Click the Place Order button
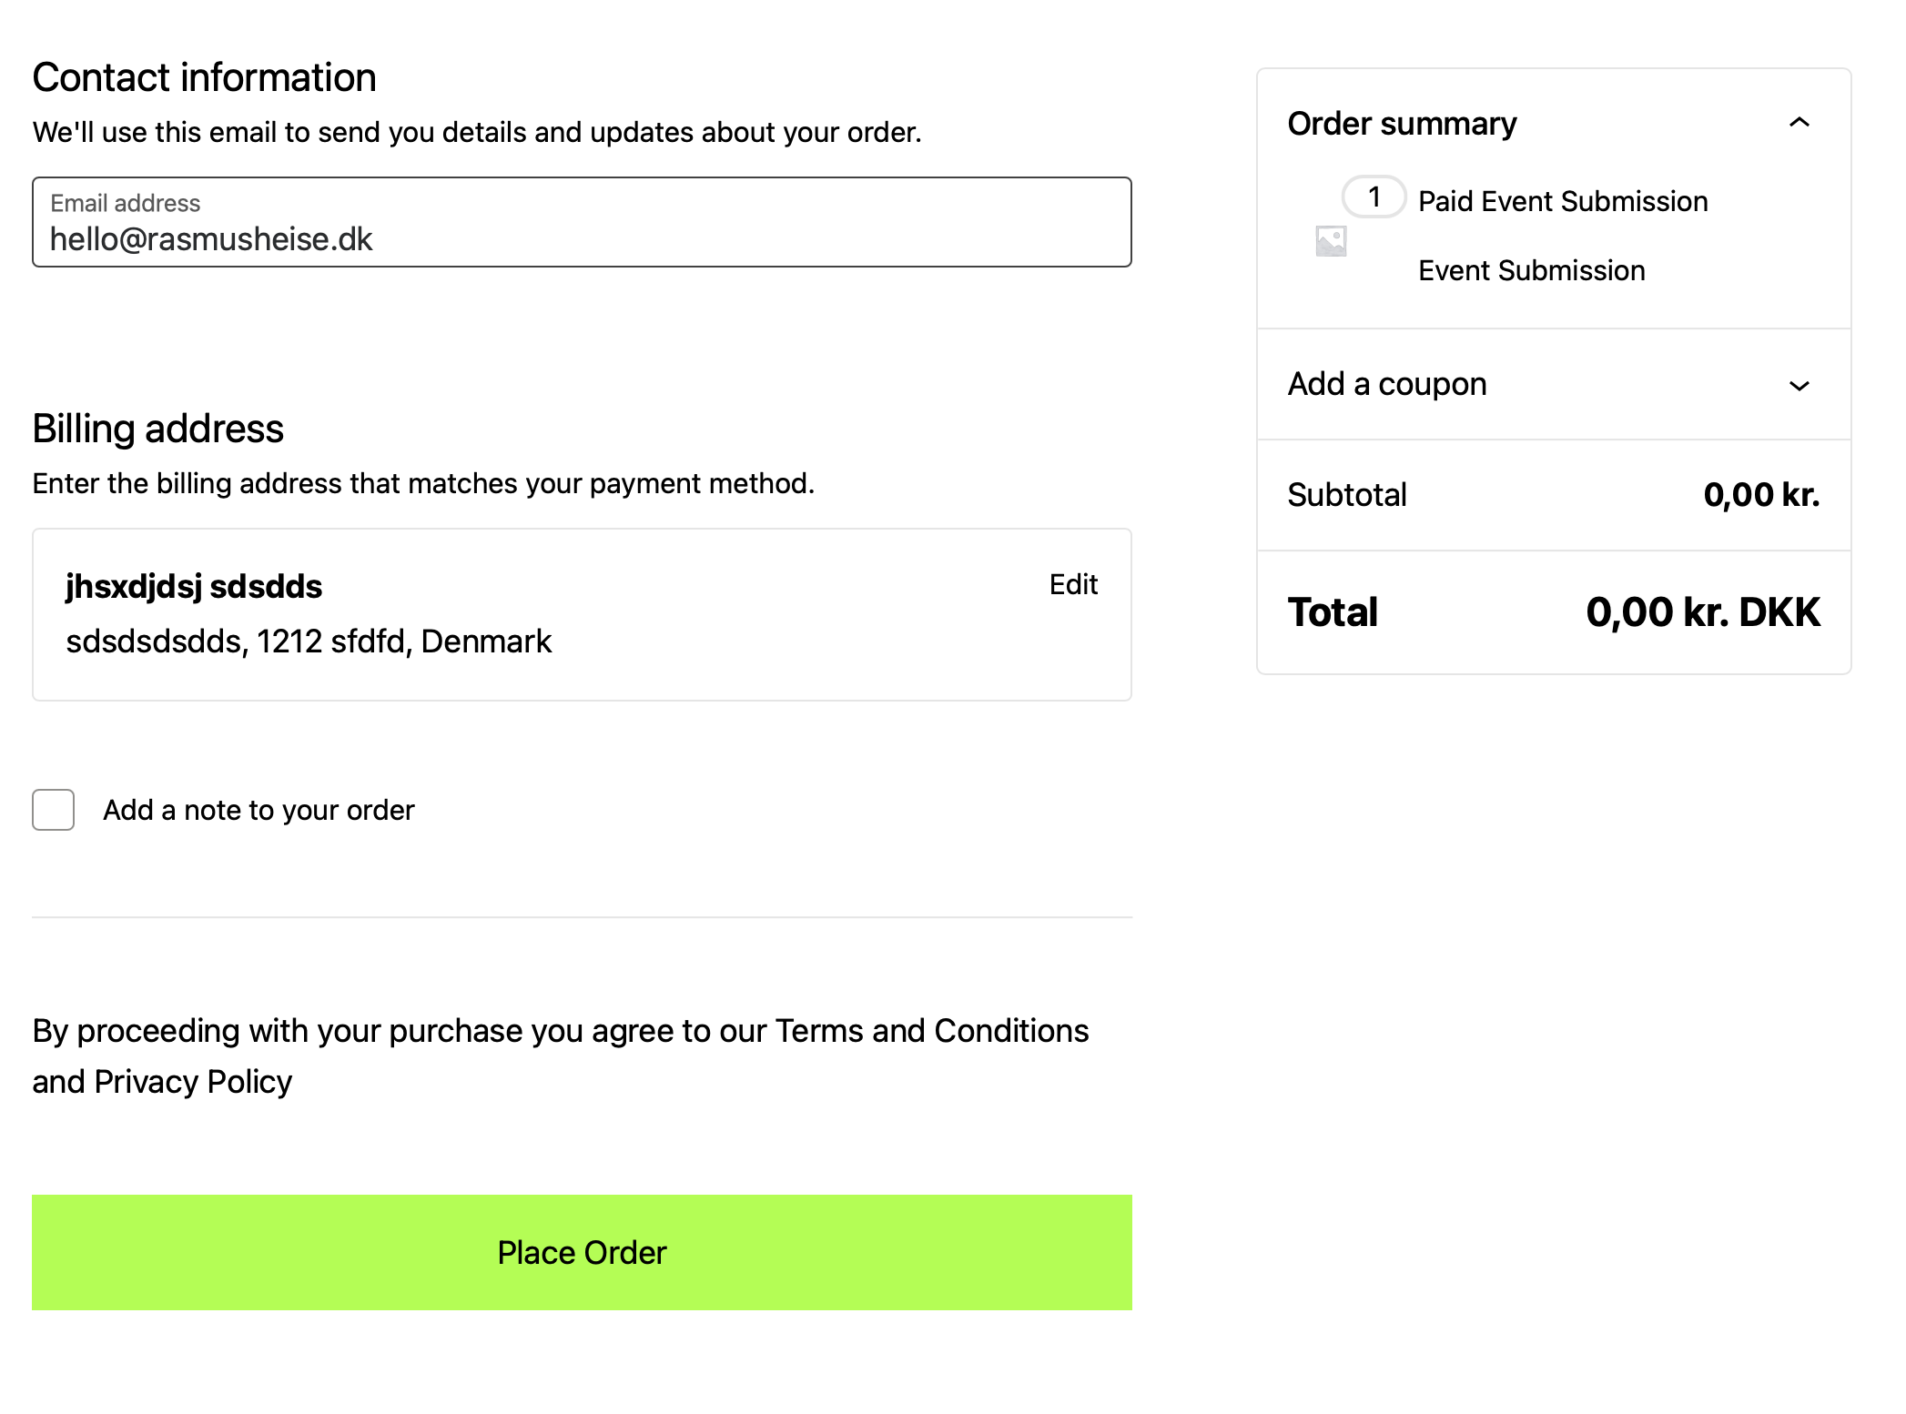Viewport: 1906px width, 1414px height. point(582,1252)
